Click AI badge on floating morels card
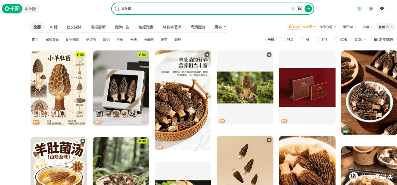The height and width of the screenshot is (185, 397). [269, 140]
